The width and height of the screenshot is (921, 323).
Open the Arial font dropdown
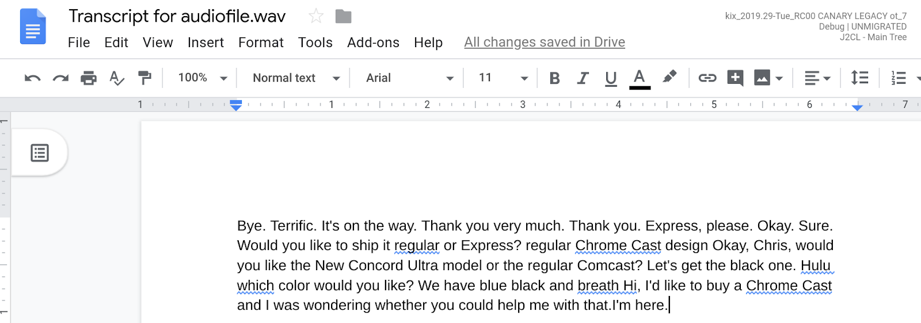click(409, 78)
